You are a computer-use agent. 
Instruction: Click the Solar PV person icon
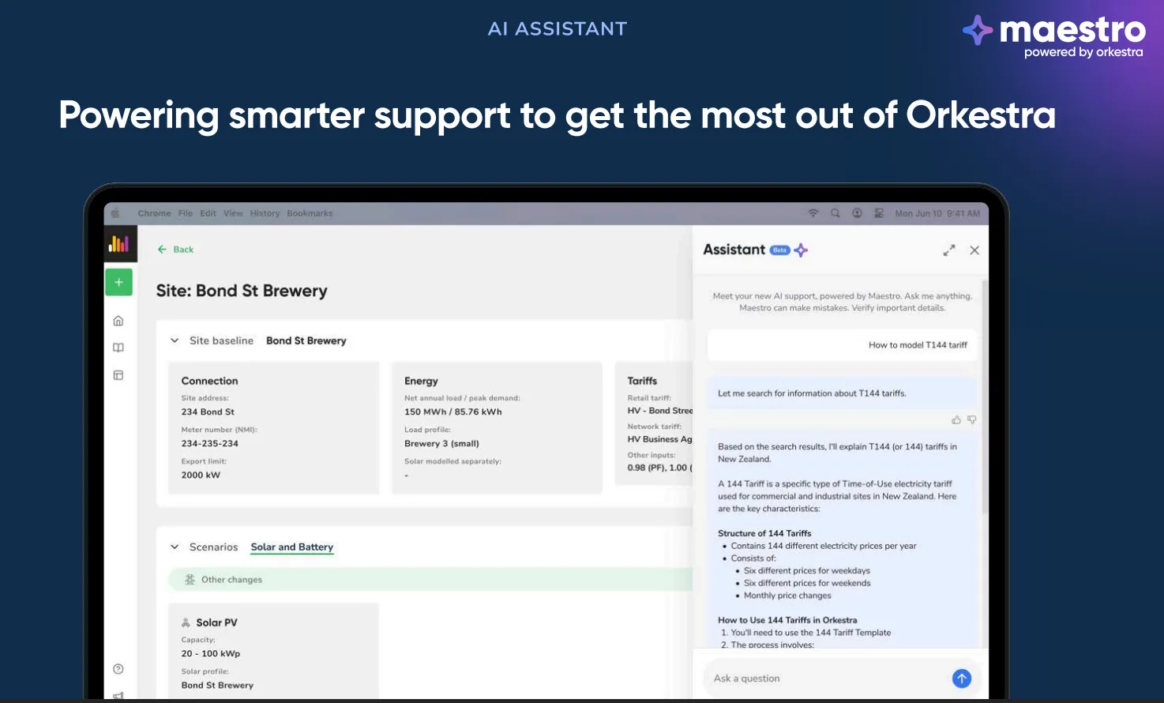[186, 622]
